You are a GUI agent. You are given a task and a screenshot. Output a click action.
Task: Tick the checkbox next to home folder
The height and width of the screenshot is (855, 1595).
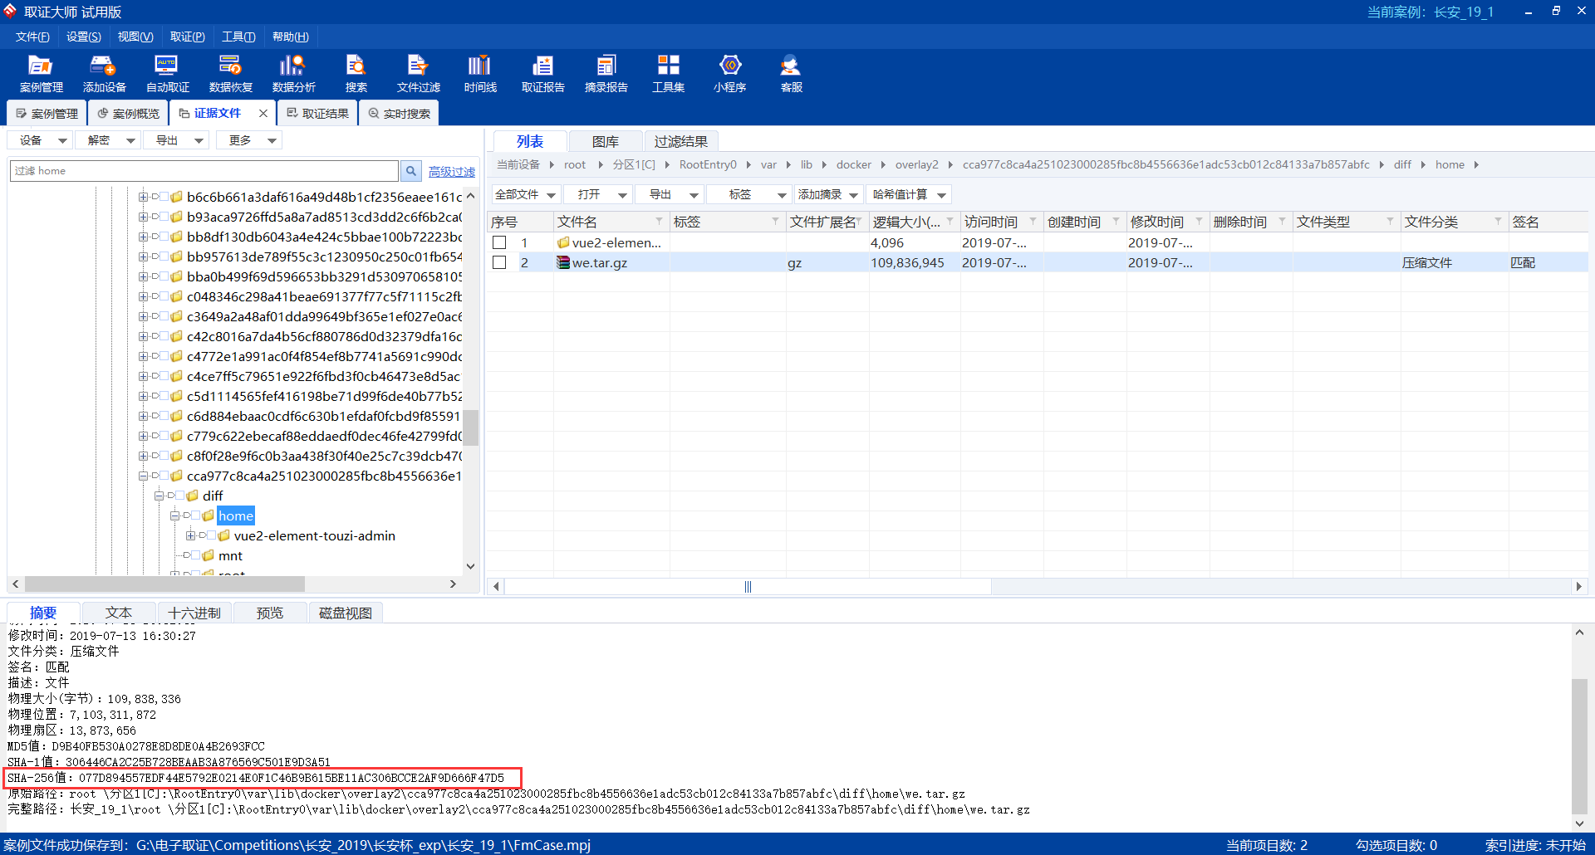pos(196,515)
